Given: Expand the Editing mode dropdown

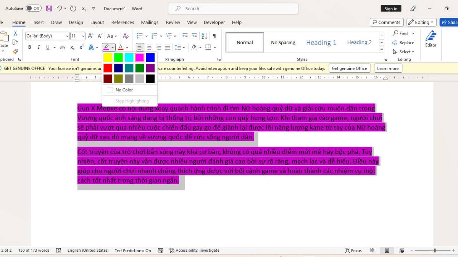Looking at the screenshot, I should coord(421,22).
